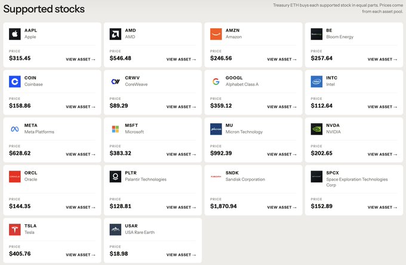Open View Asset for Coinbase
Screen dimensions: 406x265
point(81,107)
